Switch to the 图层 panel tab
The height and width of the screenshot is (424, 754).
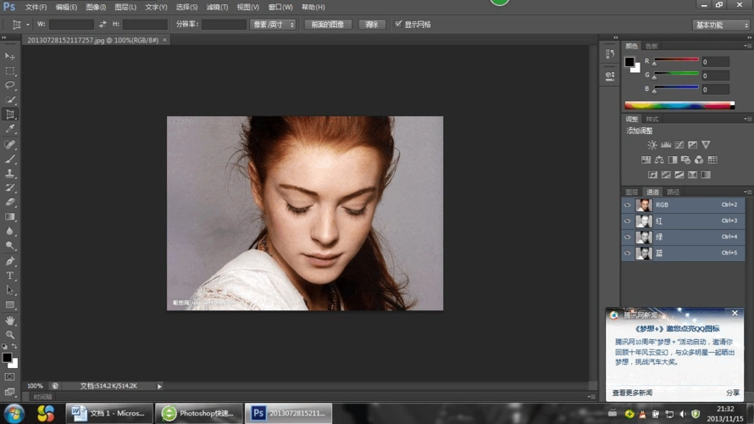632,192
